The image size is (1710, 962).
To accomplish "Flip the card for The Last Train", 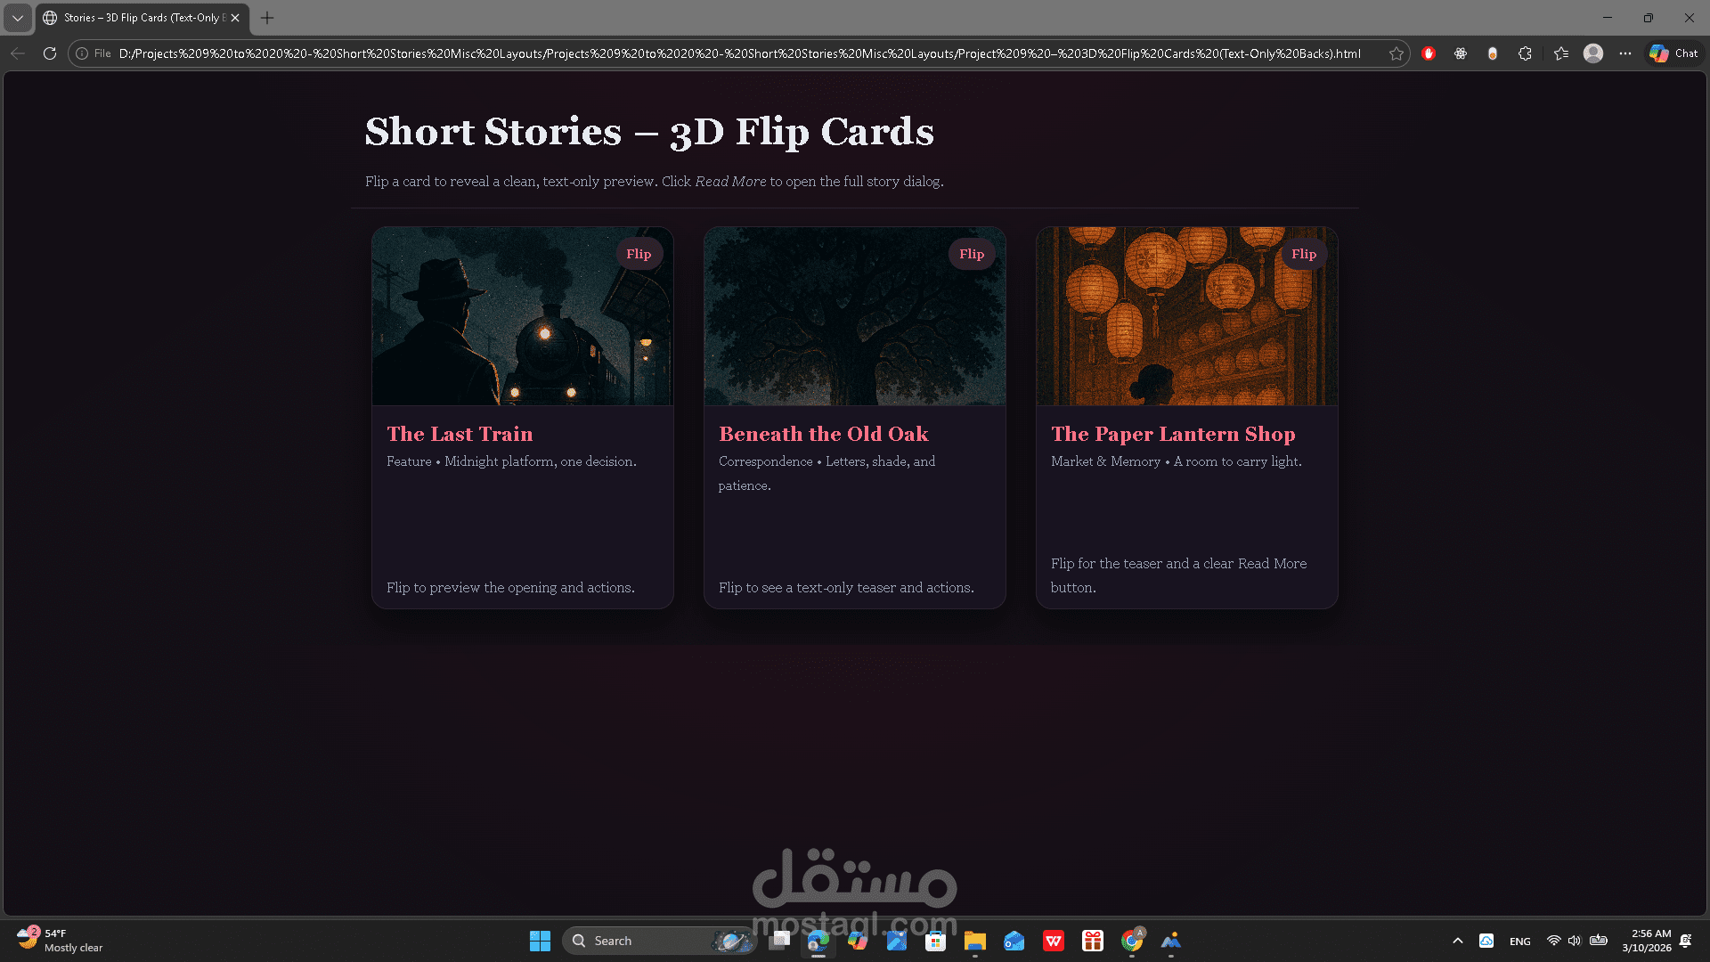I will point(639,253).
